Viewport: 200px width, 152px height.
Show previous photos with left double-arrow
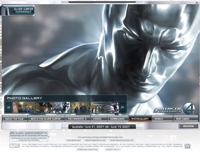(x=9, y=107)
